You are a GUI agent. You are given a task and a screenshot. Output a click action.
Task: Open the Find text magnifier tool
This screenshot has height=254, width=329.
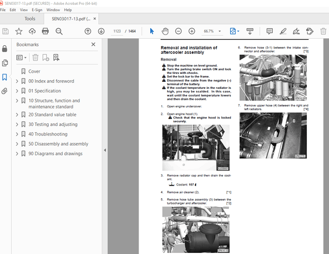(59, 31)
